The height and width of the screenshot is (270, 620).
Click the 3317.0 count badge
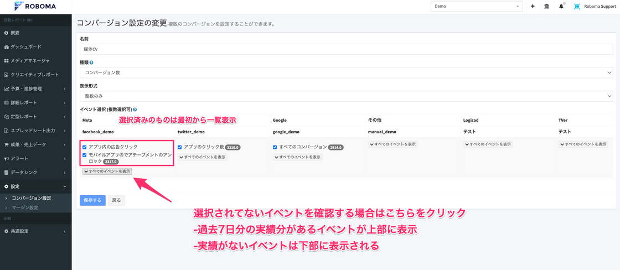click(111, 162)
